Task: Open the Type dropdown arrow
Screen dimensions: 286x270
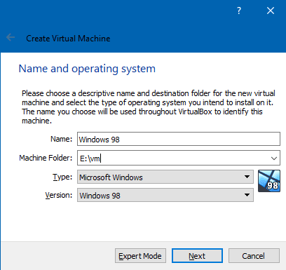Action: [x=247, y=177]
